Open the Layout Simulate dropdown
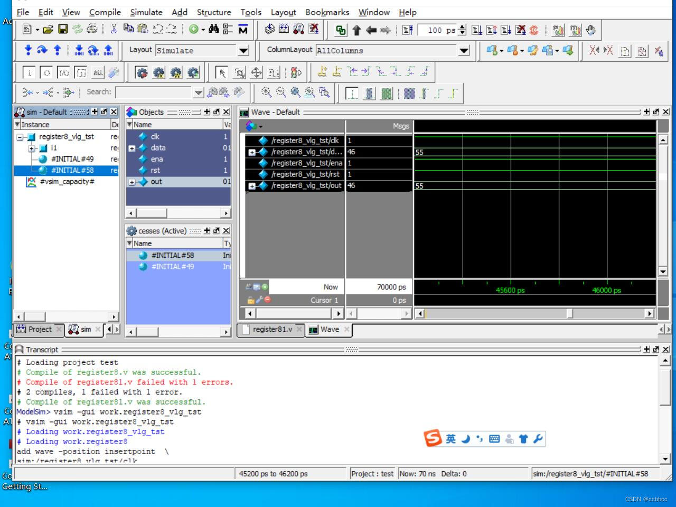 (x=243, y=51)
